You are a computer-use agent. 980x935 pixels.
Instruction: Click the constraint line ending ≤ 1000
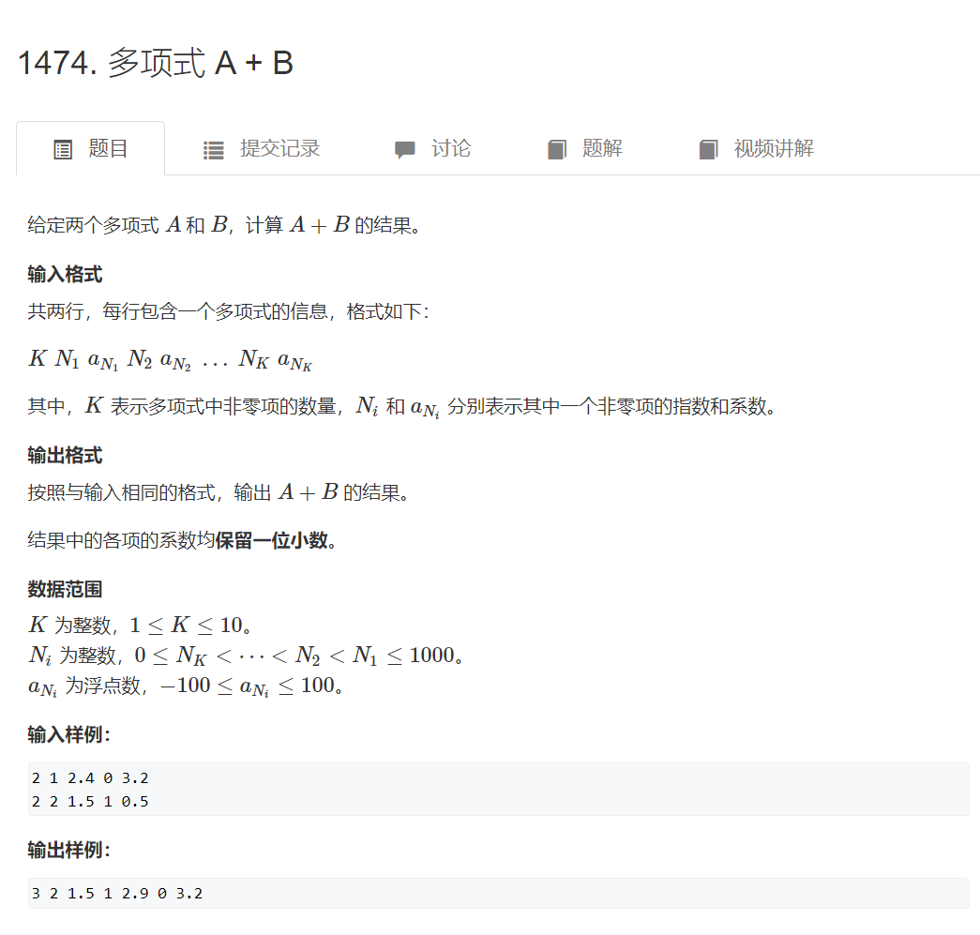(x=246, y=655)
